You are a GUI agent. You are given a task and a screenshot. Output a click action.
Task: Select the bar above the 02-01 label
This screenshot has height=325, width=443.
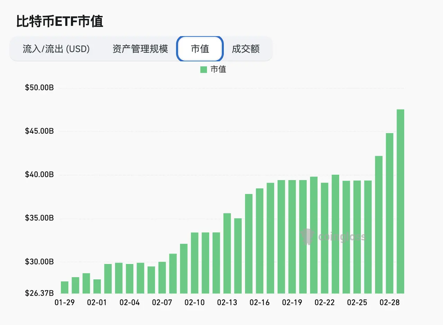click(x=97, y=286)
